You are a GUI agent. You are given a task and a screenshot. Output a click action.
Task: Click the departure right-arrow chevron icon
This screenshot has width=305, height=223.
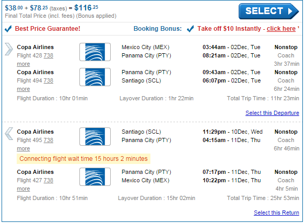pyautogui.click(x=9, y=49)
